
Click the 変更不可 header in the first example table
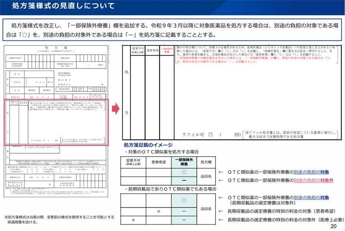133,162
